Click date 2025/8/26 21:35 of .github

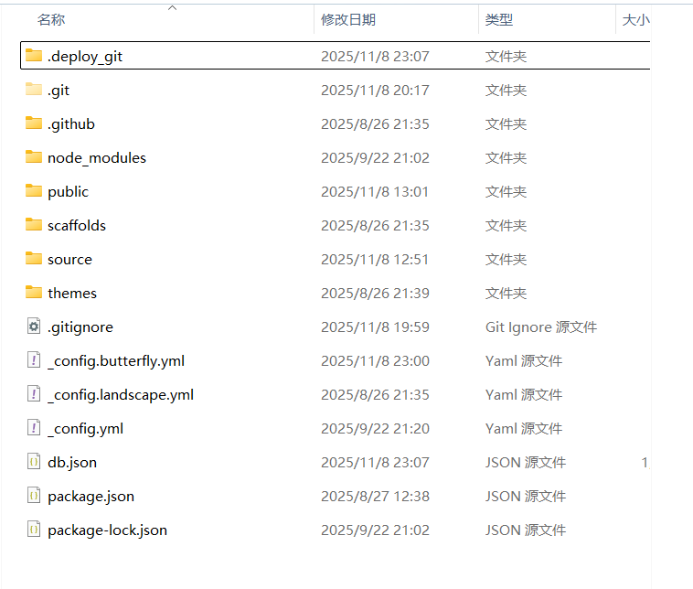coord(375,124)
